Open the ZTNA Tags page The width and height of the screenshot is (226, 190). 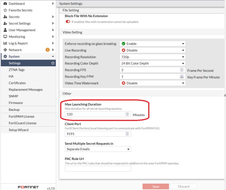click(x=28, y=70)
